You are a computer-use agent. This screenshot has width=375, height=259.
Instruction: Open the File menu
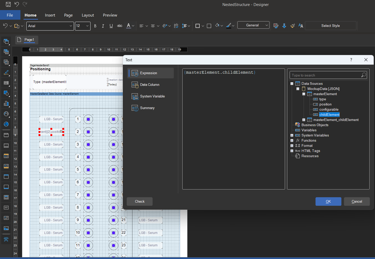[x=10, y=15]
